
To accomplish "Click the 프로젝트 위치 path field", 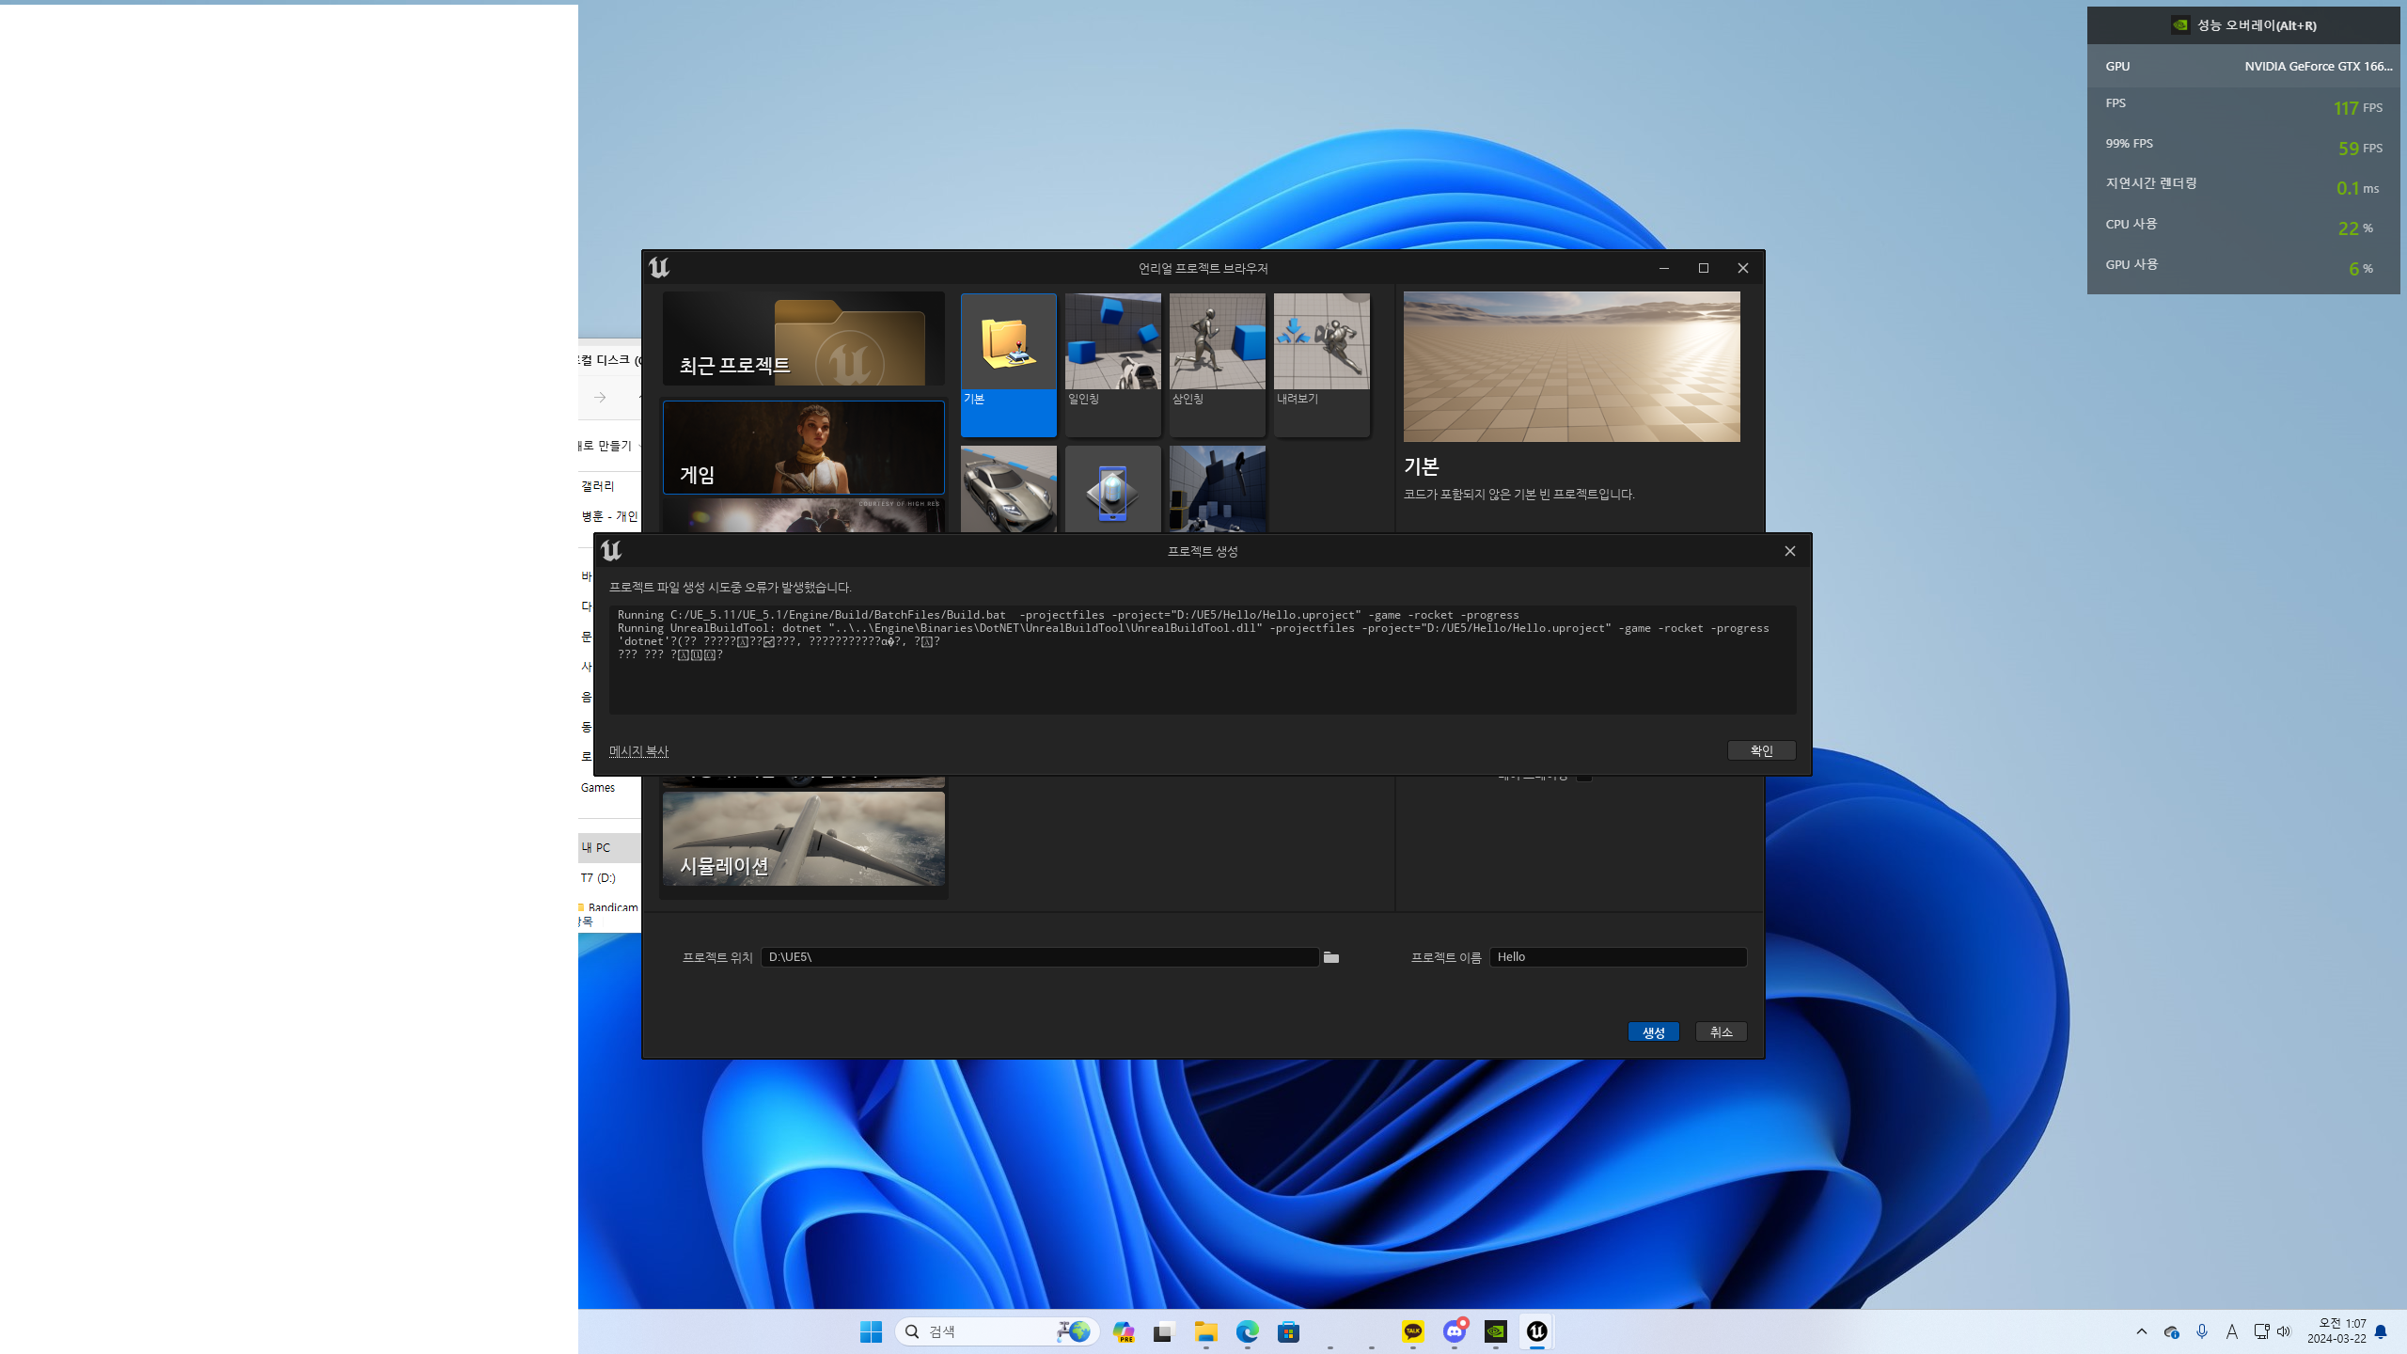I will (x=1039, y=957).
